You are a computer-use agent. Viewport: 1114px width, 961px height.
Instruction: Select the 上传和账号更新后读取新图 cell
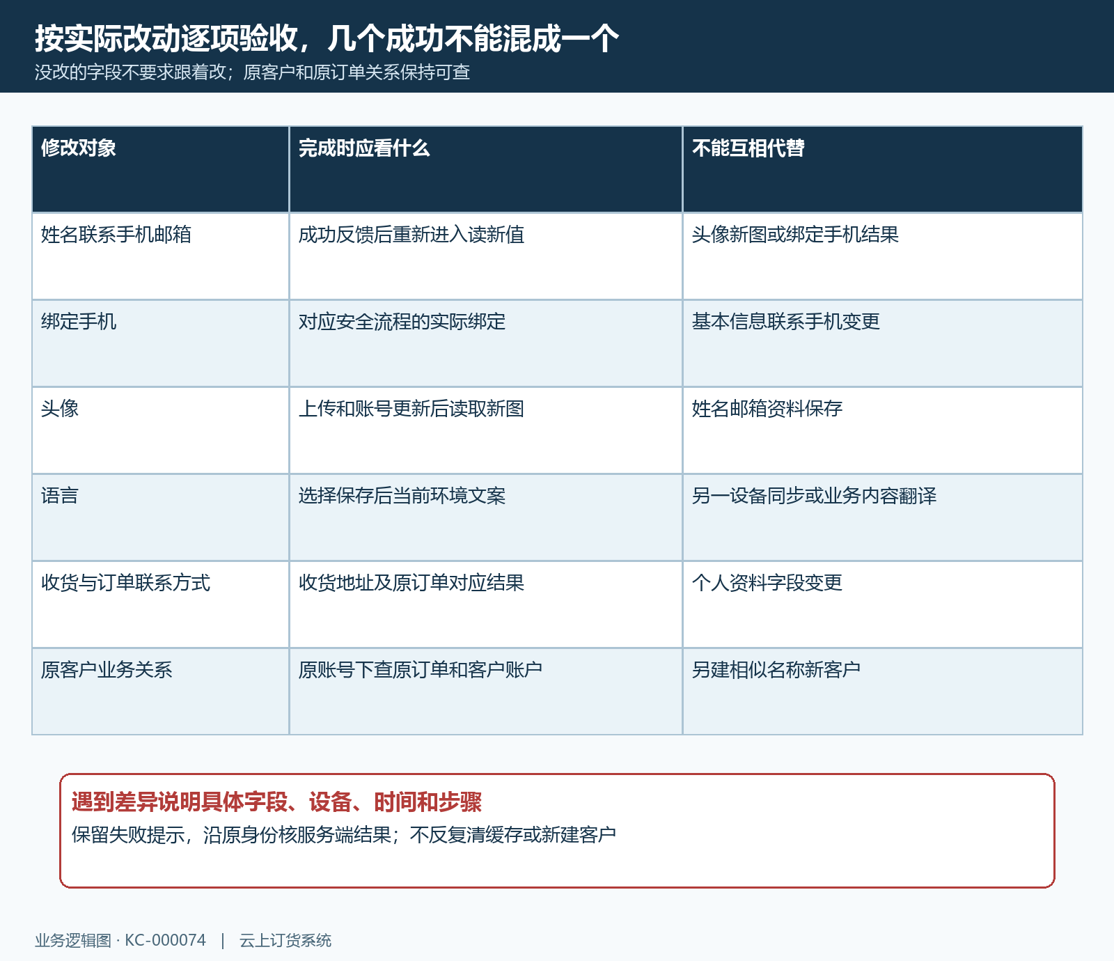[x=485, y=430]
